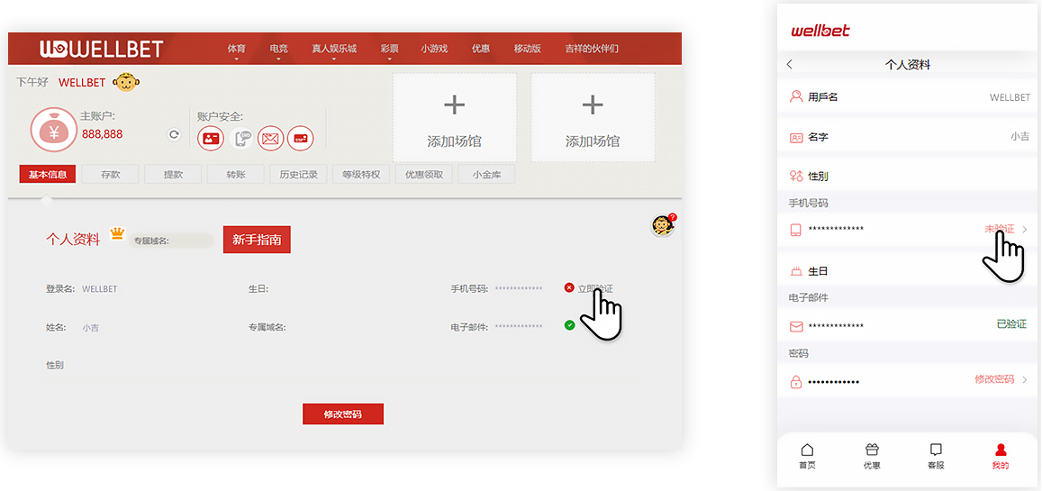Open the 吉祥的伙伴们 menu
The image size is (1042, 491).
click(x=592, y=49)
